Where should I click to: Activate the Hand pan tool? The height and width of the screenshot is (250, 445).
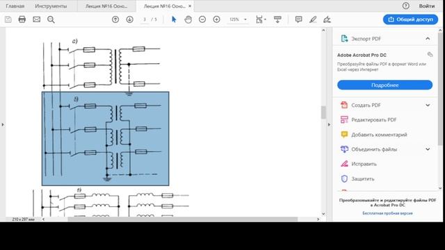coord(188,19)
